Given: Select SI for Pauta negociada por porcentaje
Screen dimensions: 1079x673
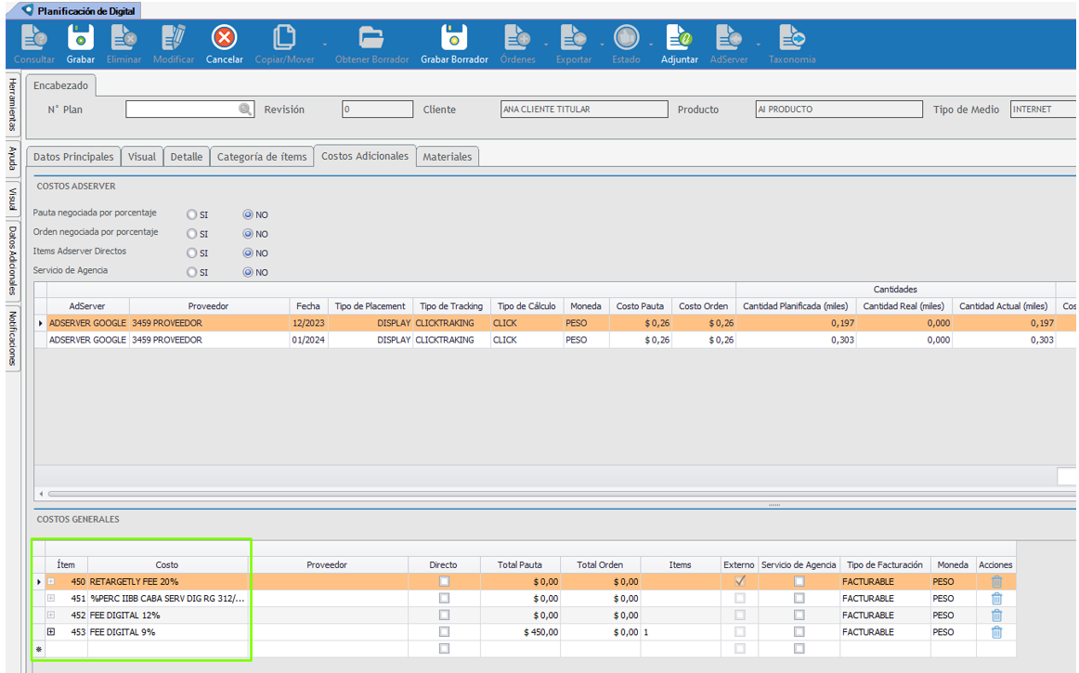Looking at the screenshot, I should [192, 214].
